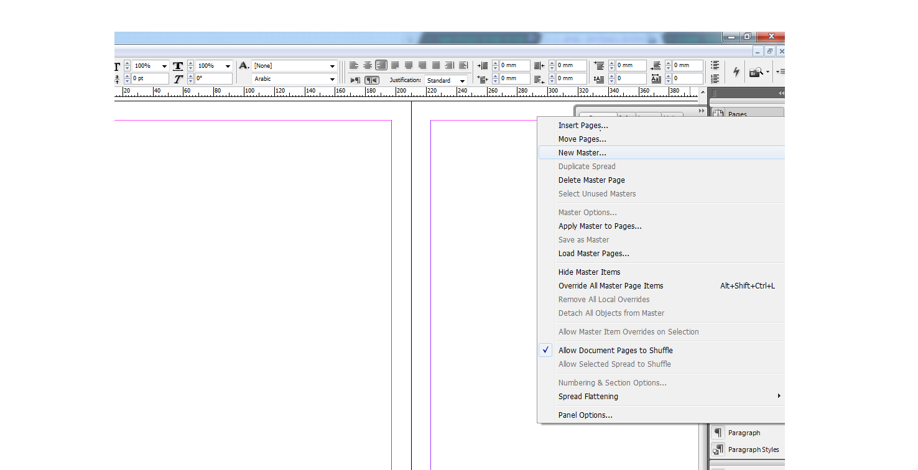Toggle Allow Document Pages to Shuffle

tap(615, 351)
